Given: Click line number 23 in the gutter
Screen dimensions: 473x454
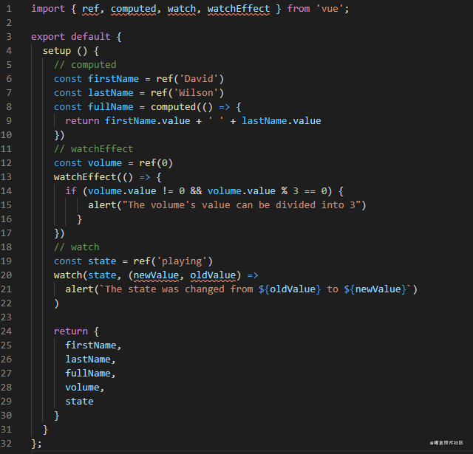Looking at the screenshot, I should 7,317.
